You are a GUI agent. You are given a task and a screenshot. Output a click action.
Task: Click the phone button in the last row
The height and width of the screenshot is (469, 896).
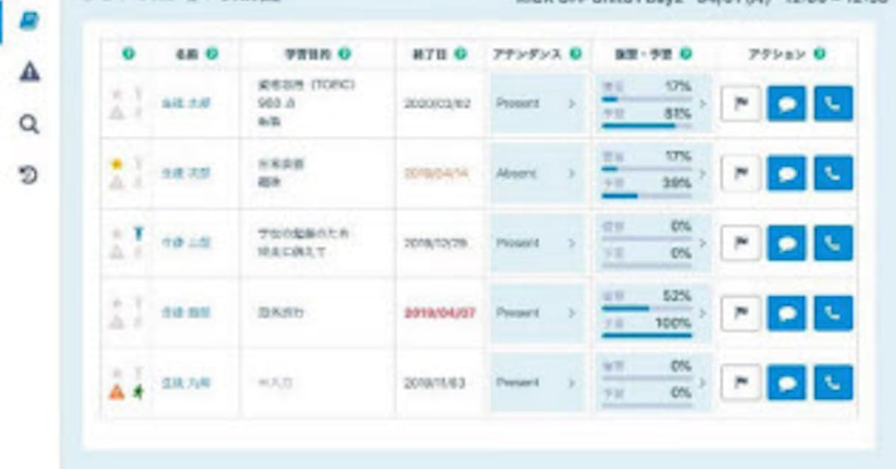(x=833, y=382)
